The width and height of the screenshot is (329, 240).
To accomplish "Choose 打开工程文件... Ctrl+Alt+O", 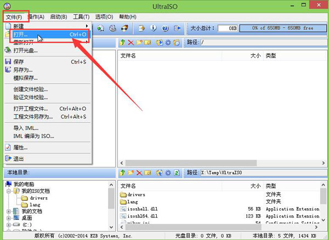I will pos(48,109).
